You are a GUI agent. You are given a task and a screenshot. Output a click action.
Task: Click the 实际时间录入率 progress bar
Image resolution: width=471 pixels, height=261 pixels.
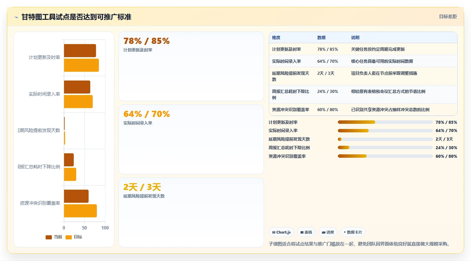tap(385, 131)
